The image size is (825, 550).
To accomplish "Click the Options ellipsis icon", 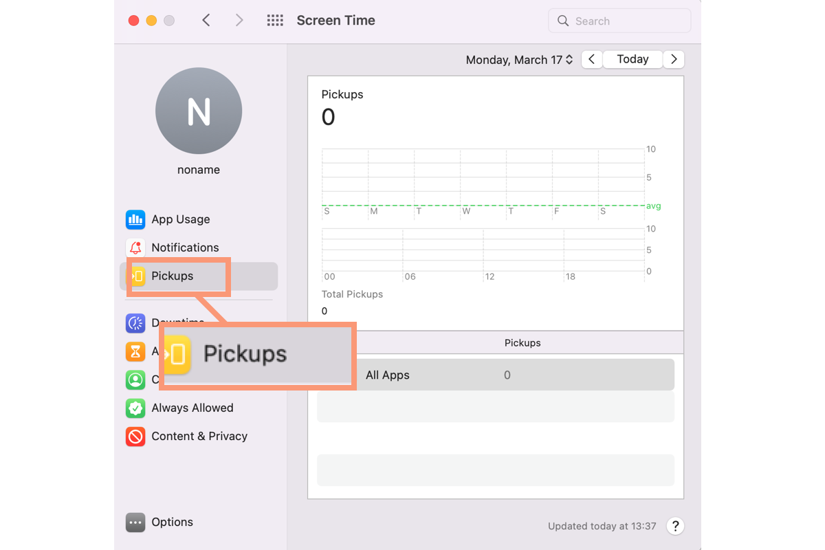I will pos(135,522).
